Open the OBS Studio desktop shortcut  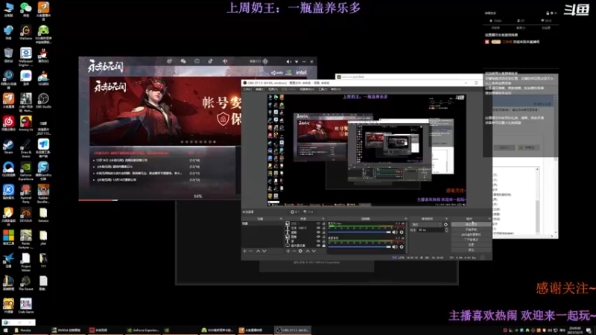(43, 101)
